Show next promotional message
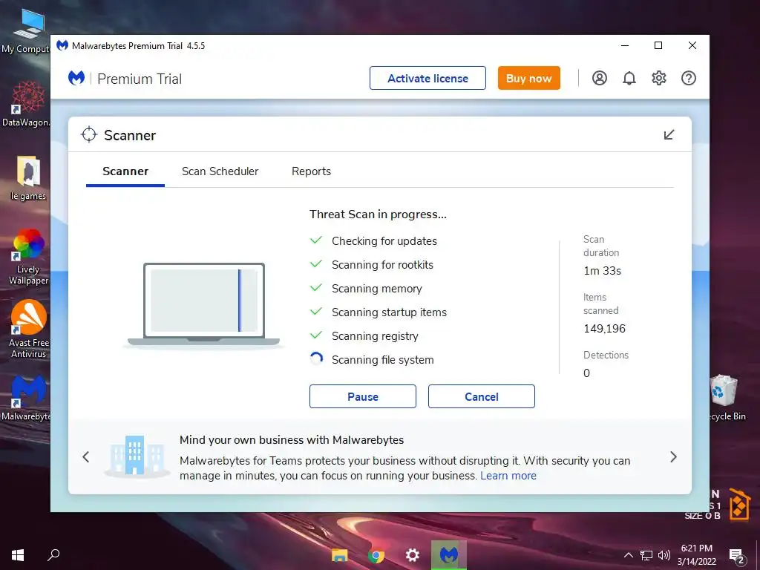 click(673, 456)
